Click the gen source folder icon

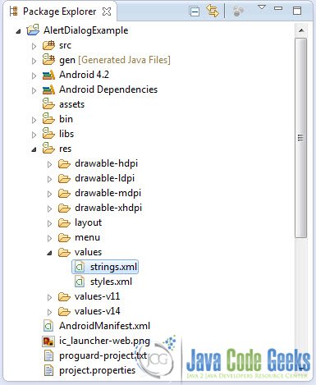coord(48,60)
